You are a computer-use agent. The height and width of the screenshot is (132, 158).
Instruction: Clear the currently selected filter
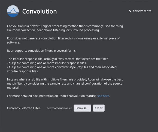tap(99, 108)
